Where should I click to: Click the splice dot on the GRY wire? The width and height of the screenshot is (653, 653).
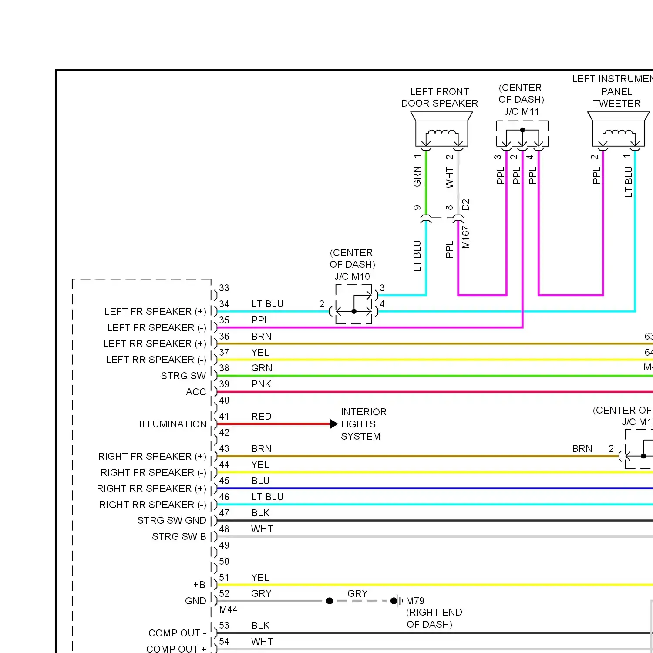click(x=330, y=601)
